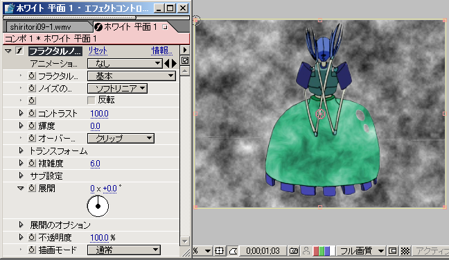Go to previous animation preset arrow
This screenshot has height=260, width=449.
167,63
